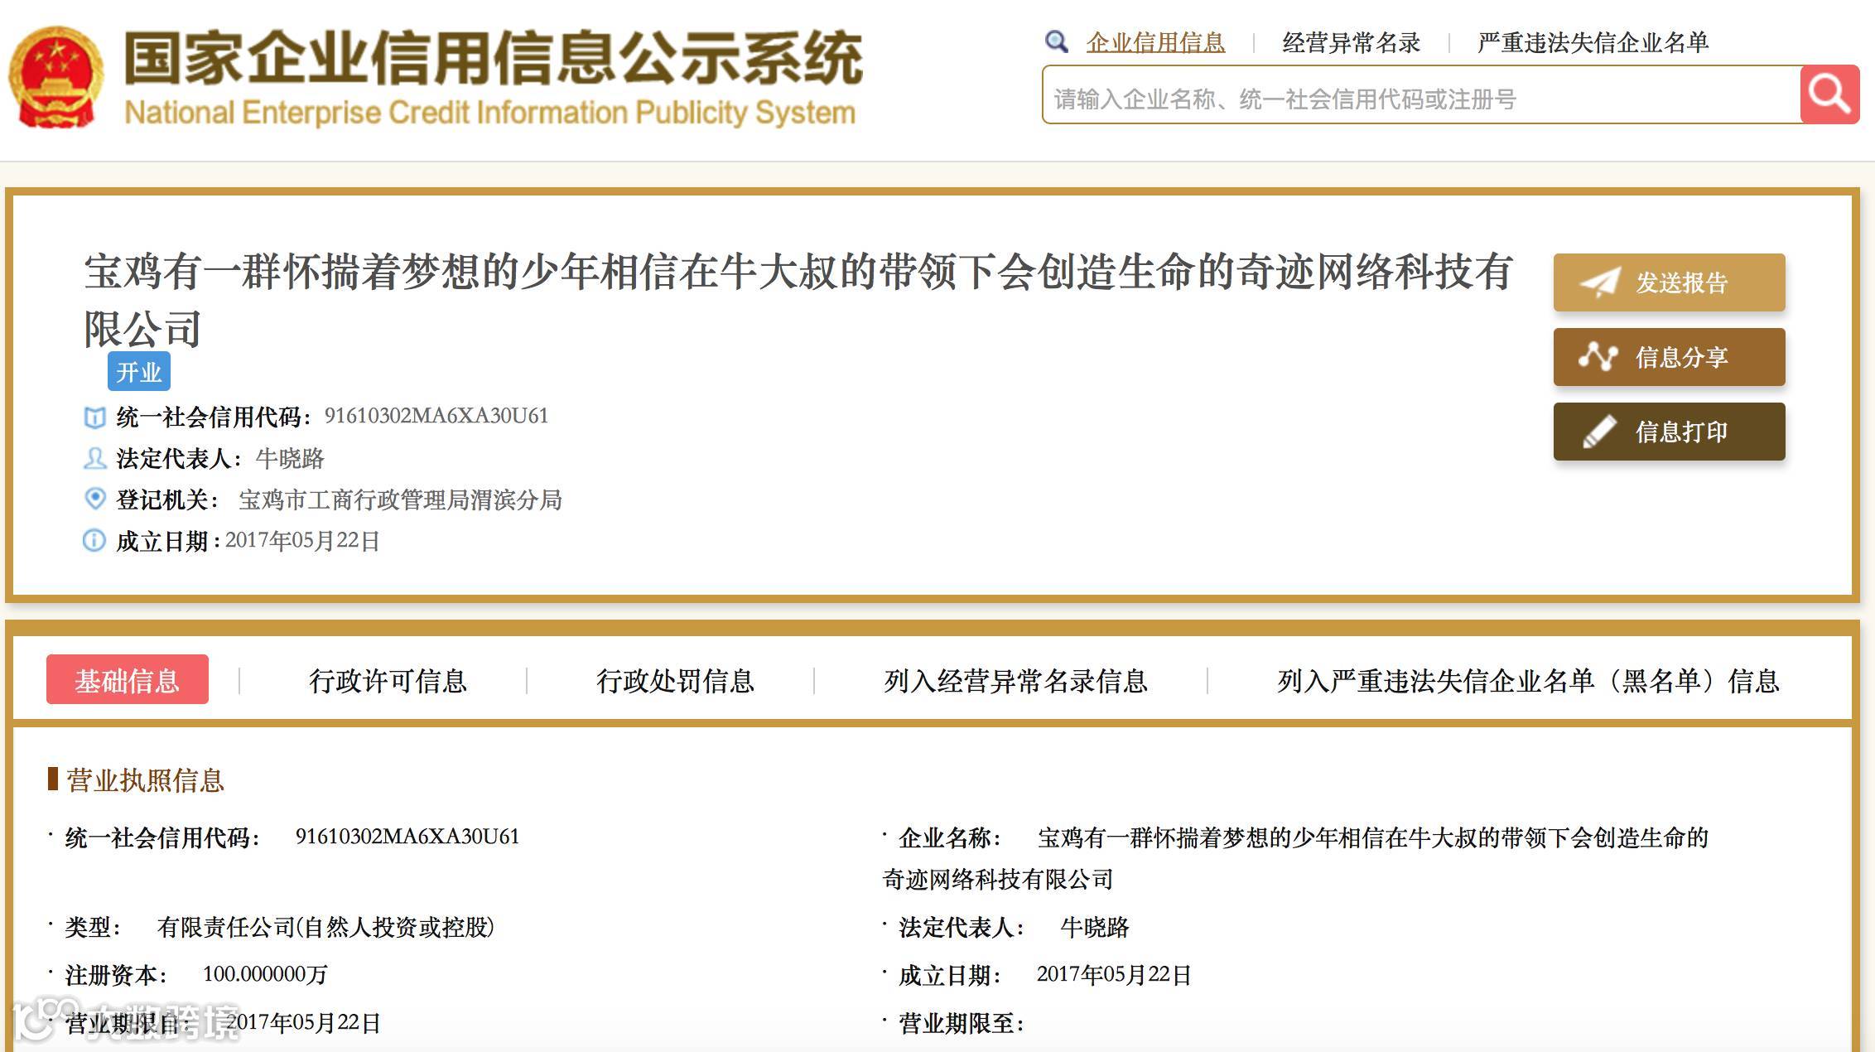
Task: Open the 列入经营异常名录信息 tab
Action: click(1015, 681)
